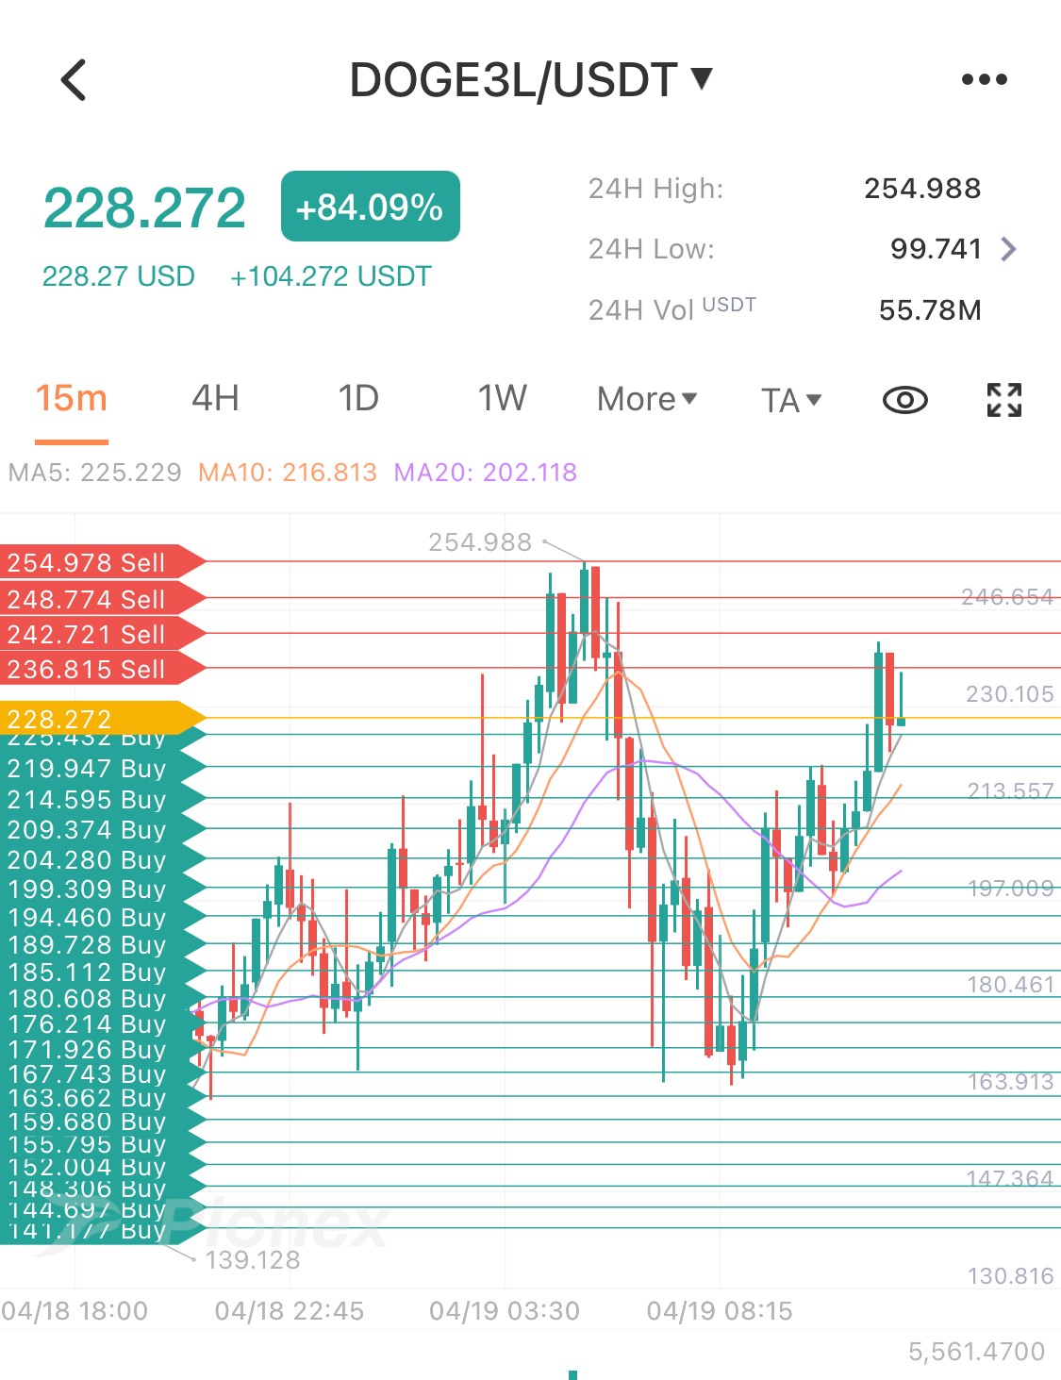Expand the More timeframes dropdown
The width and height of the screenshot is (1061, 1380).
coord(647,399)
